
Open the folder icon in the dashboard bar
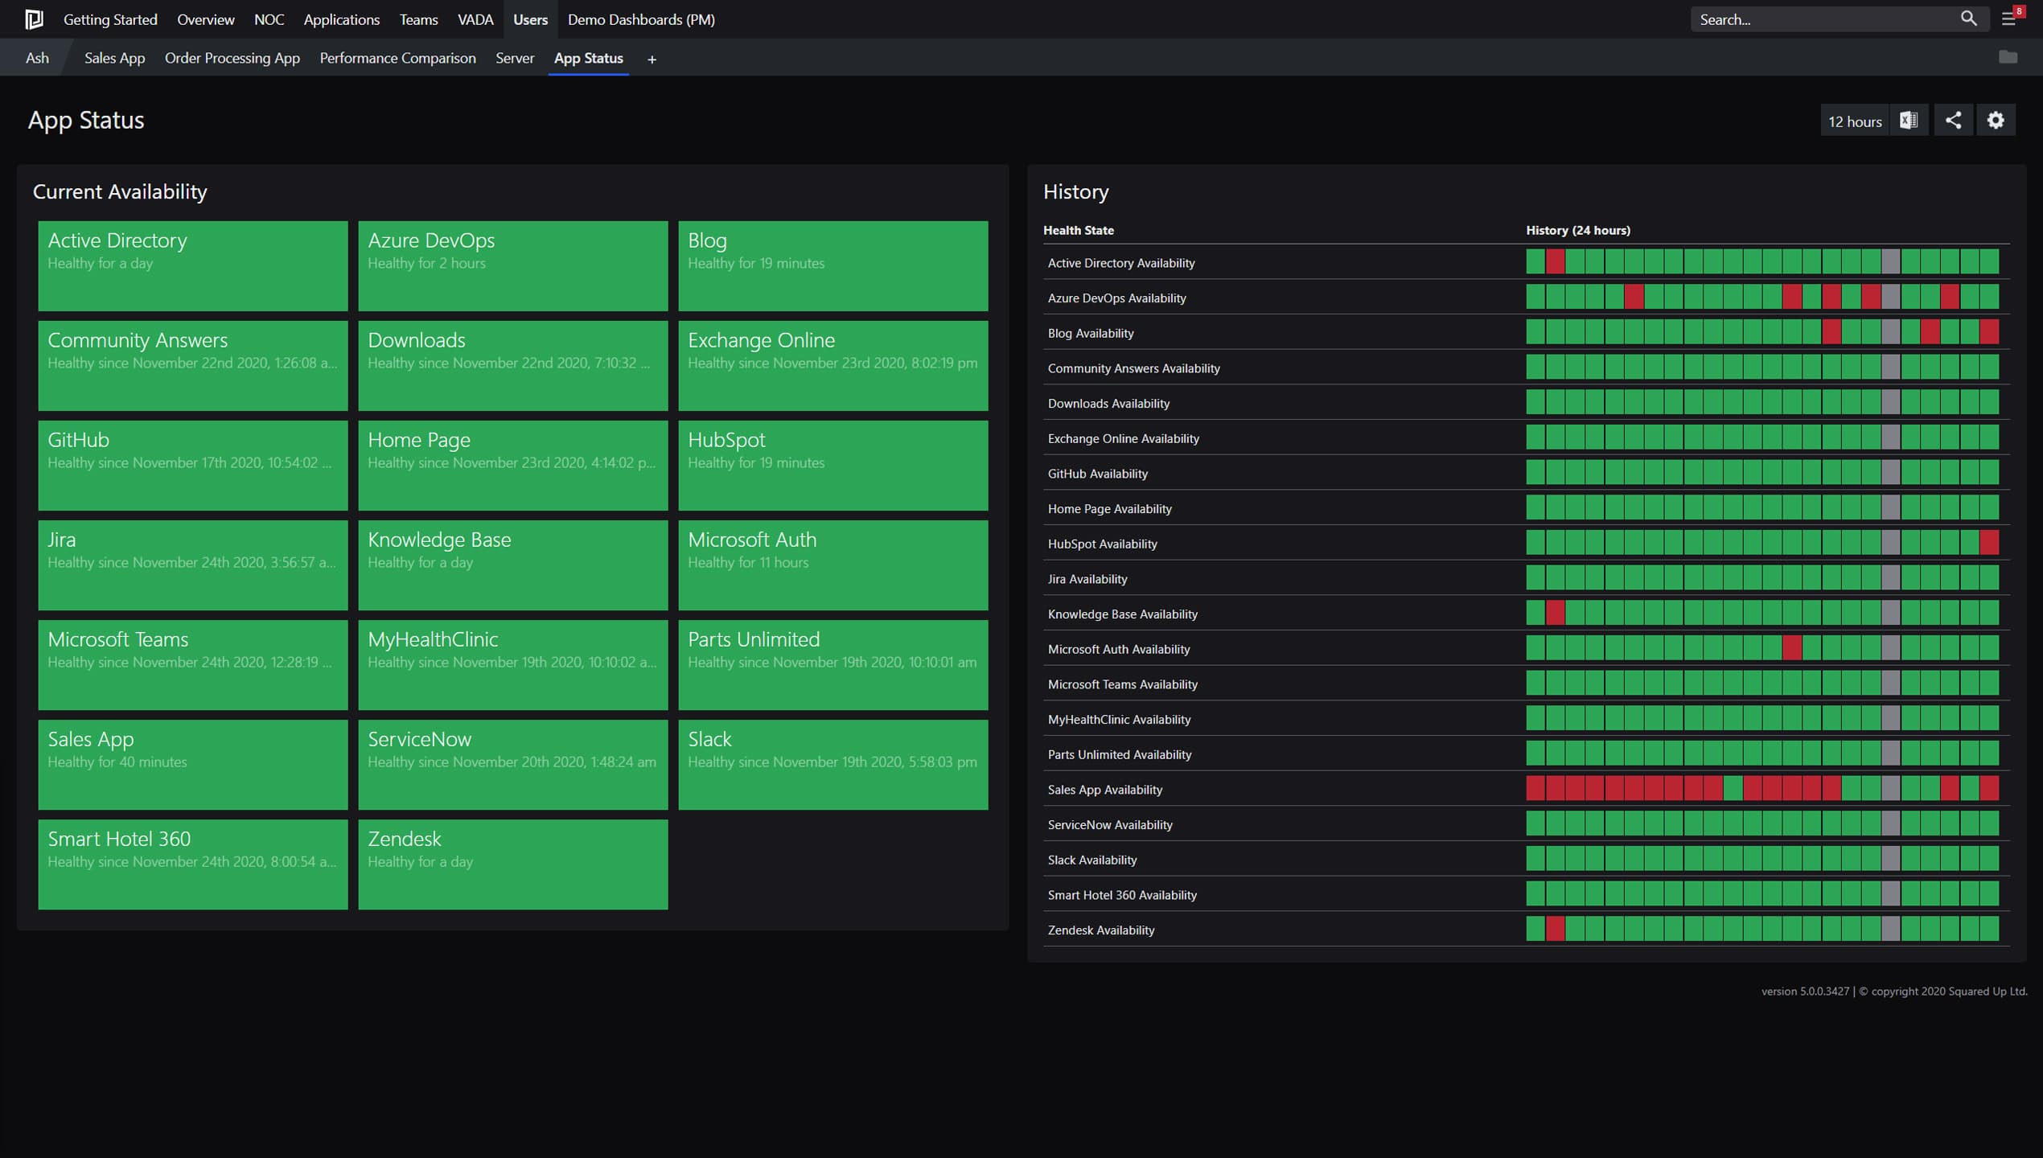point(2008,57)
